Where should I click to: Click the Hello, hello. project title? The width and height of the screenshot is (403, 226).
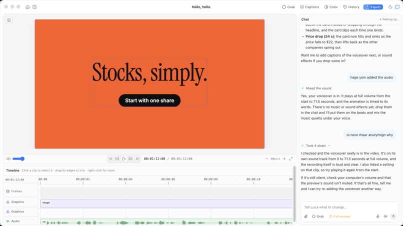click(x=201, y=7)
